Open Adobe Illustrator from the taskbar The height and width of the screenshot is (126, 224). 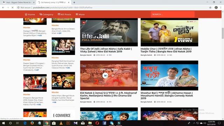click(x=68, y=123)
